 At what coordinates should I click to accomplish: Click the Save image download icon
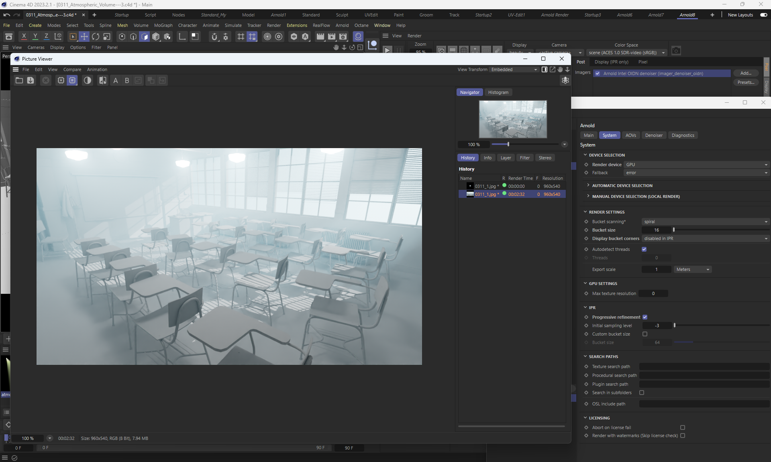click(x=31, y=81)
